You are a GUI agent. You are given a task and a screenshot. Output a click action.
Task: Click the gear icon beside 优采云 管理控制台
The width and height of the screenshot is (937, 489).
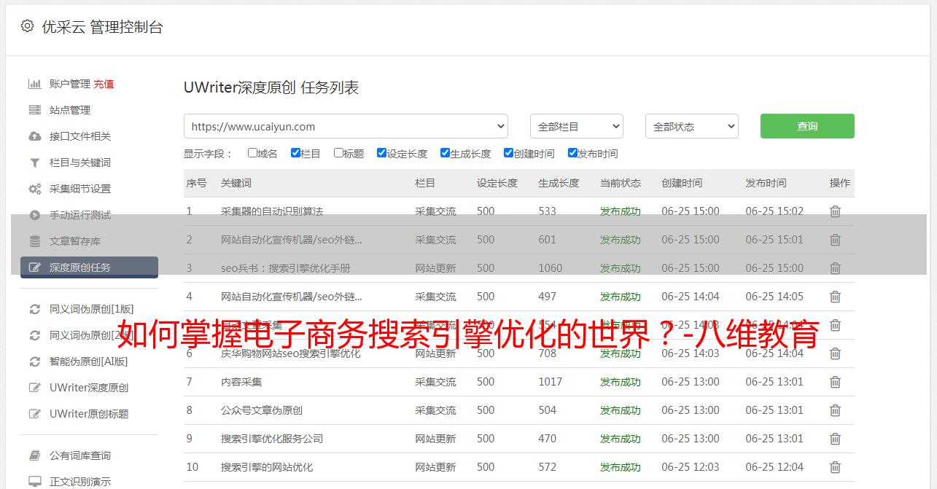tap(27, 26)
